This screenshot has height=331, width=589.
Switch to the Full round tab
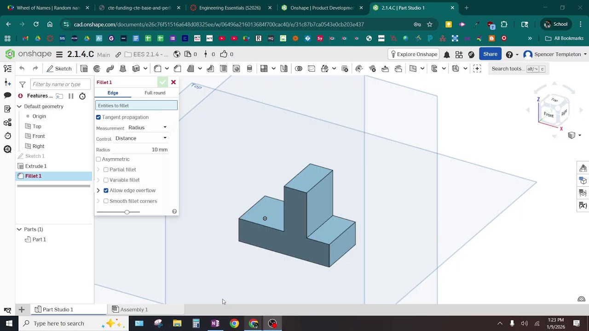coord(155,93)
